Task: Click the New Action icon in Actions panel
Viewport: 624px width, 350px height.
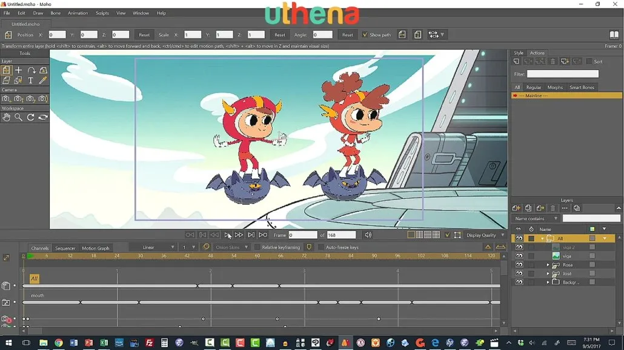Action: coord(516,62)
